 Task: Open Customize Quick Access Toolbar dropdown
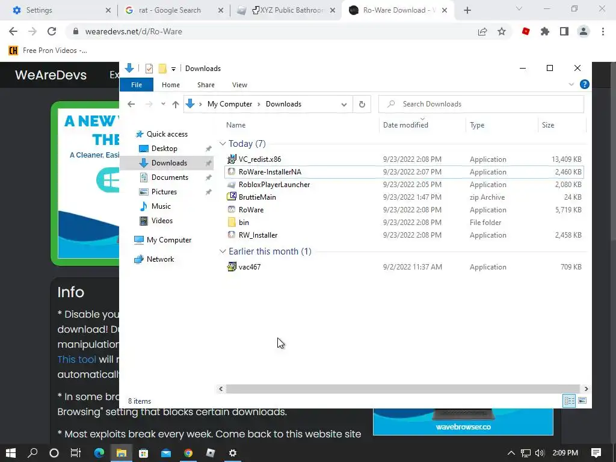point(173,69)
